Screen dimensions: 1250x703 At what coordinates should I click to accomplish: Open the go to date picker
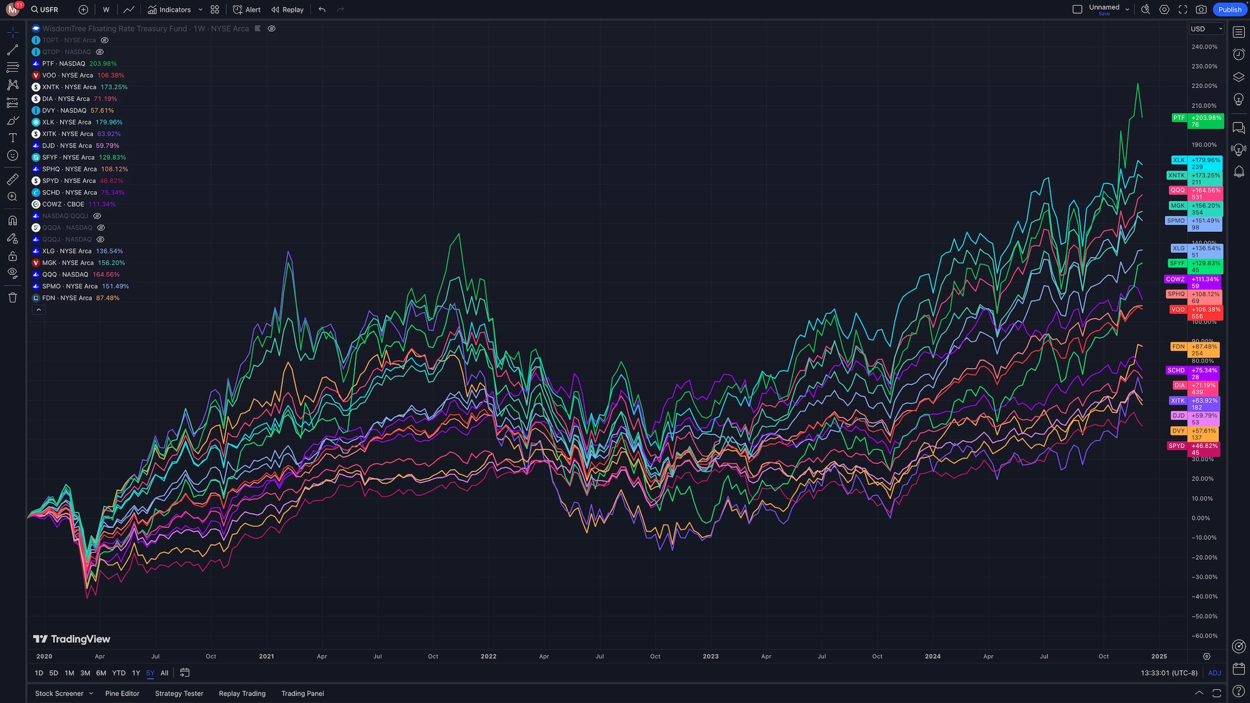[x=184, y=673]
